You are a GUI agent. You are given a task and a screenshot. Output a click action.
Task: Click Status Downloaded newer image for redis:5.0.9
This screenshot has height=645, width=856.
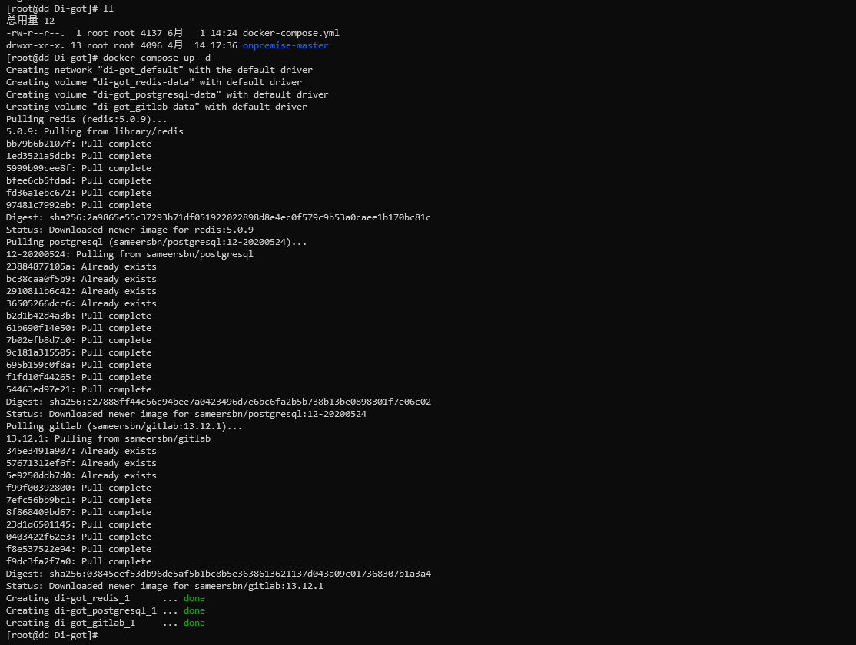pos(130,230)
